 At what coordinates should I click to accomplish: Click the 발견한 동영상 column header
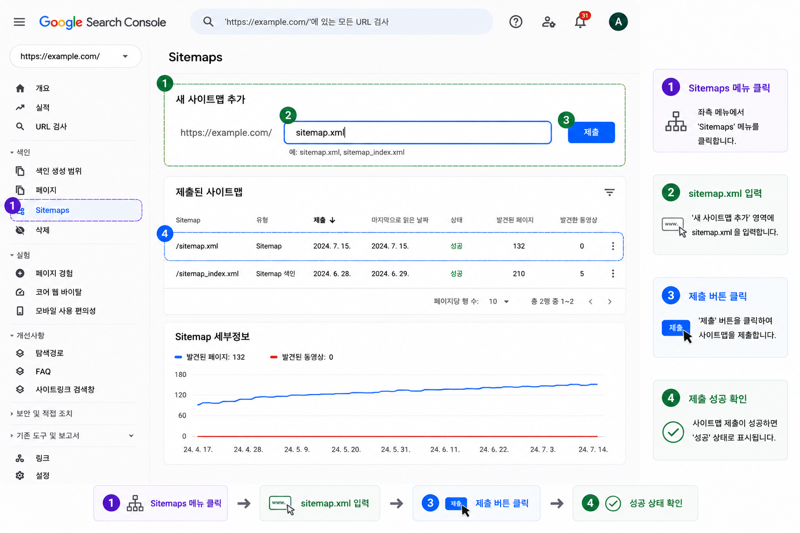click(x=579, y=220)
